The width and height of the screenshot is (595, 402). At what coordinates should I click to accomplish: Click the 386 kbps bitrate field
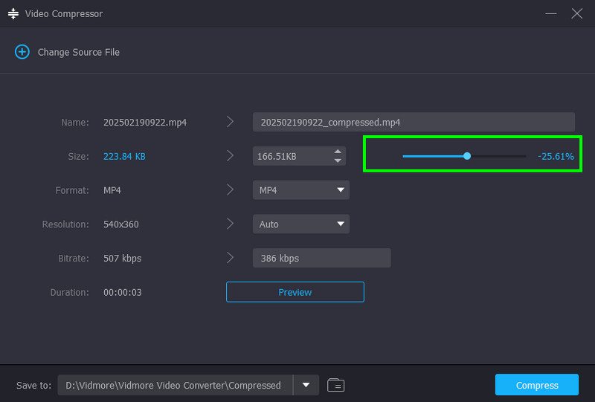click(322, 258)
